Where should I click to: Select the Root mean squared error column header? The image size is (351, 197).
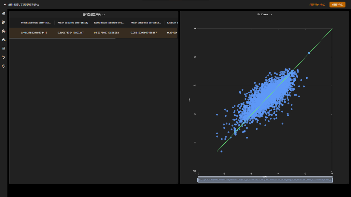coord(109,22)
